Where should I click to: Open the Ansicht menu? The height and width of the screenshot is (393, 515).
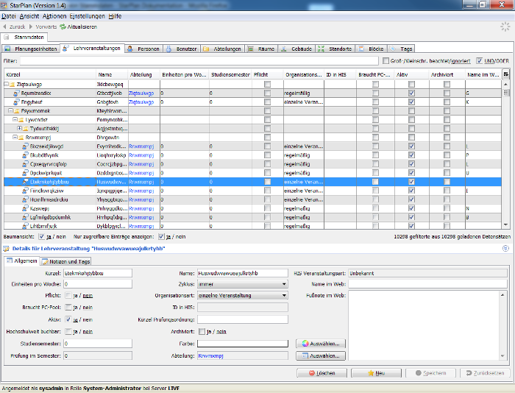click(x=29, y=16)
